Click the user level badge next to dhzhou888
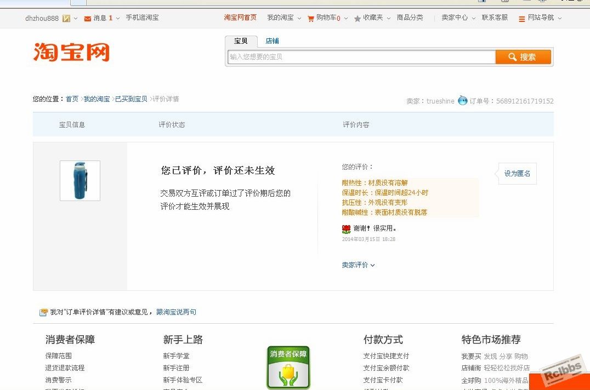Screen dimensions: 590x390 66,18
